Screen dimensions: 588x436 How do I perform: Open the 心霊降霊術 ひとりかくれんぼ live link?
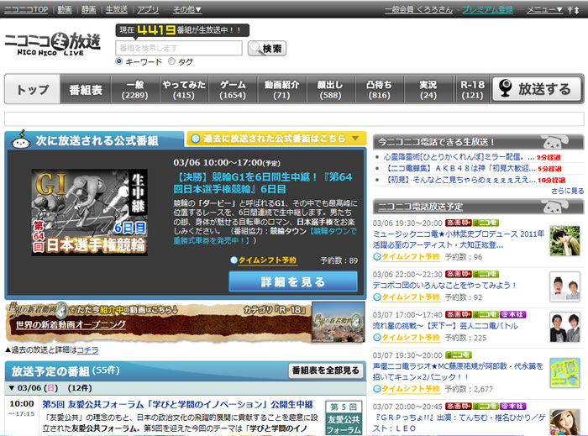pyautogui.click(x=459, y=157)
